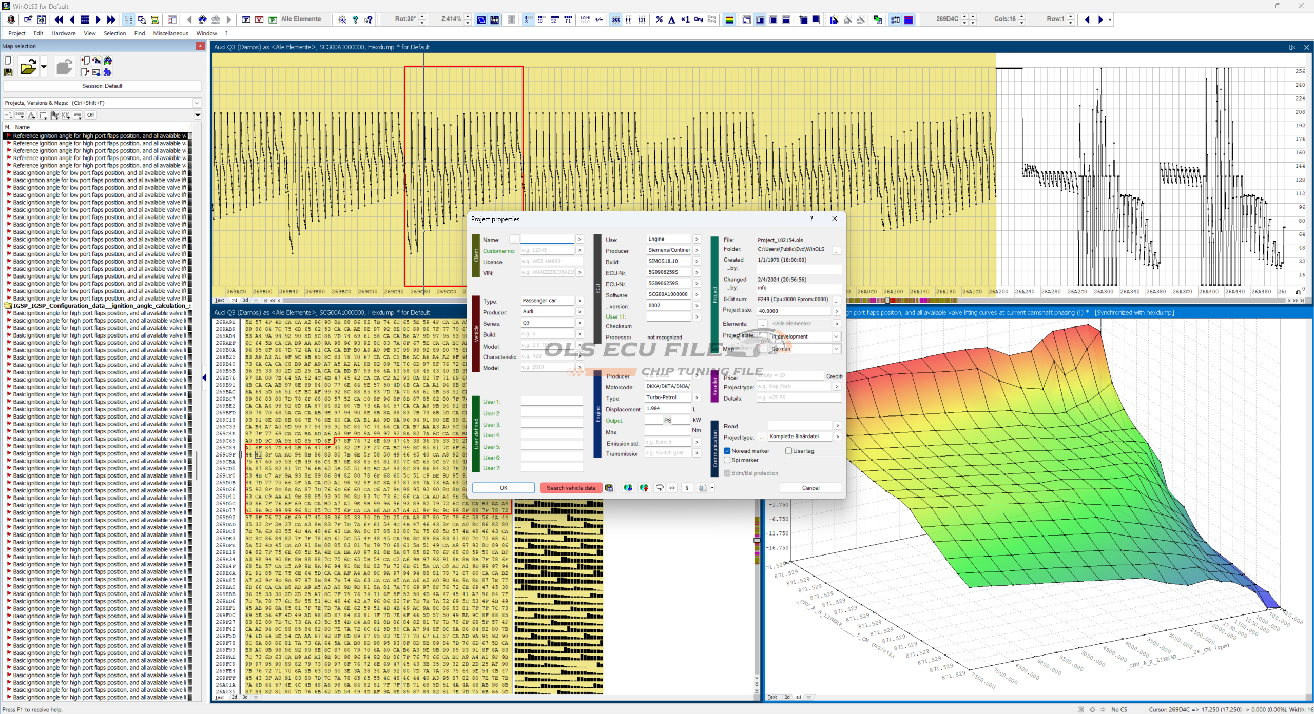Expand arrow next to vehicle Series Q3

(x=579, y=323)
